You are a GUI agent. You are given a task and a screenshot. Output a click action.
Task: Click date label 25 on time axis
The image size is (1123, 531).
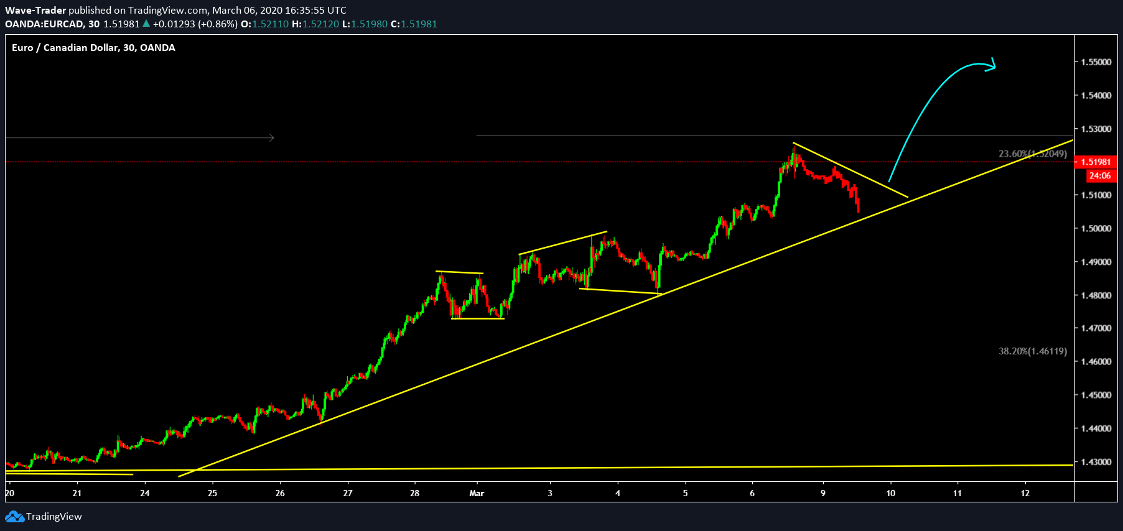click(x=213, y=493)
